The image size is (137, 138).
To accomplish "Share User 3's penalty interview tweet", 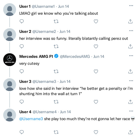I will (x=130, y=102).
